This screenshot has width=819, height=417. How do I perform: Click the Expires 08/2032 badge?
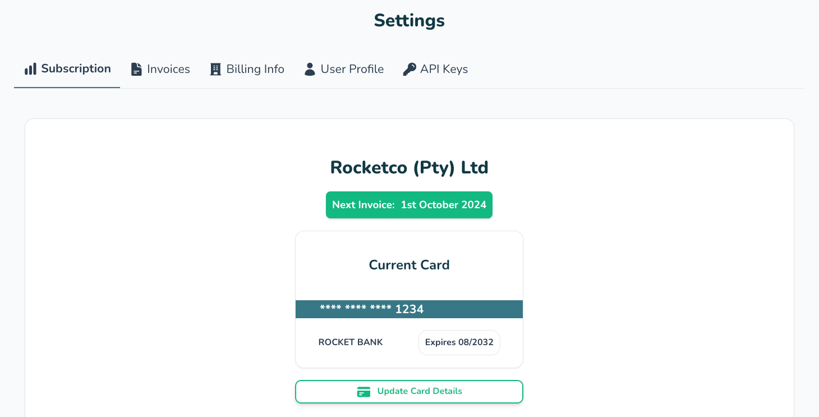pyautogui.click(x=459, y=342)
